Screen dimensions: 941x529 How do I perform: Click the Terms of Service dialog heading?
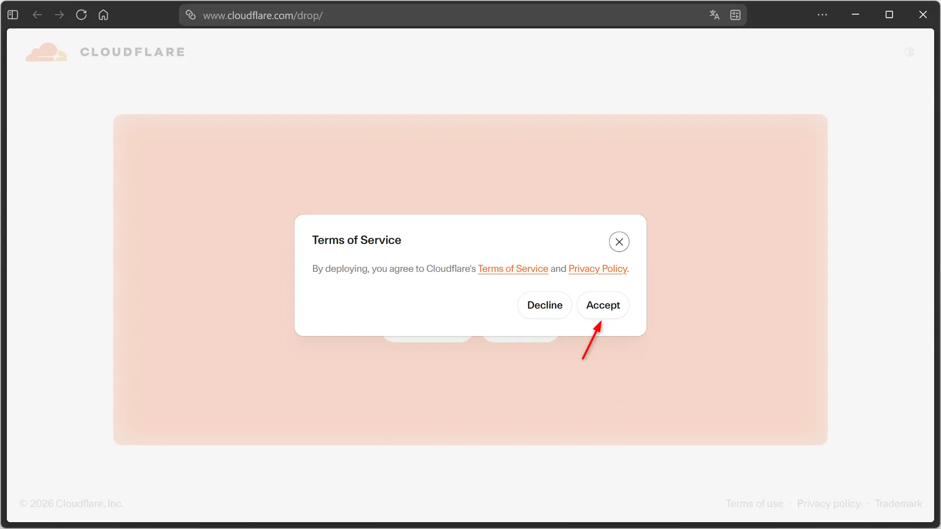[356, 240]
